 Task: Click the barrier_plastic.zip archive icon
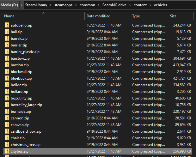[x=7, y=51]
